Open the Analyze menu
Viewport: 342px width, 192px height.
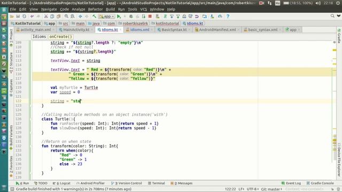point(79,10)
